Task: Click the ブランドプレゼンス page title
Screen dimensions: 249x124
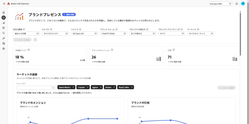Action: click(x=45, y=15)
